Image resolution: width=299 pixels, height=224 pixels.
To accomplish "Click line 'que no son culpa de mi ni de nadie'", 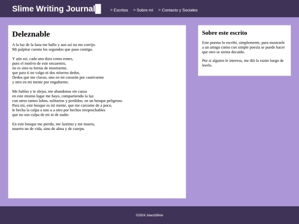I will (x=41, y=114).
